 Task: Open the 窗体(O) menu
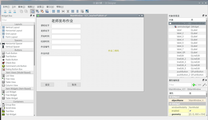(x=22, y=7)
